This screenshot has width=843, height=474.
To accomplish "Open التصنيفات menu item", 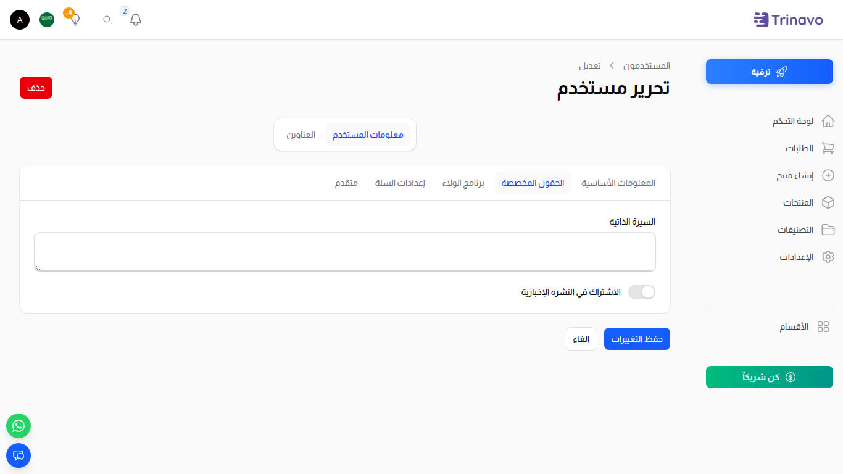I will pyautogui.click(x=795, y=230).
